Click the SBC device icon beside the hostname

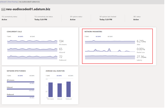(3, 9)
